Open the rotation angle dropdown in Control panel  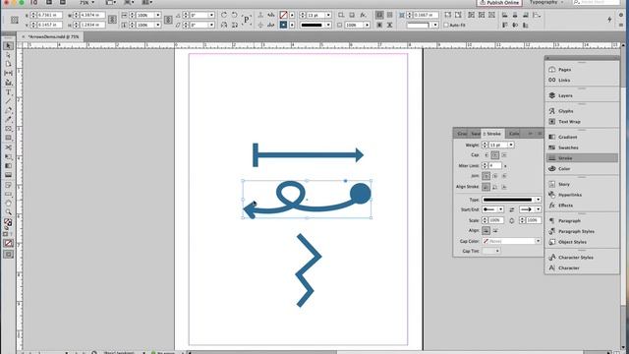211,15
